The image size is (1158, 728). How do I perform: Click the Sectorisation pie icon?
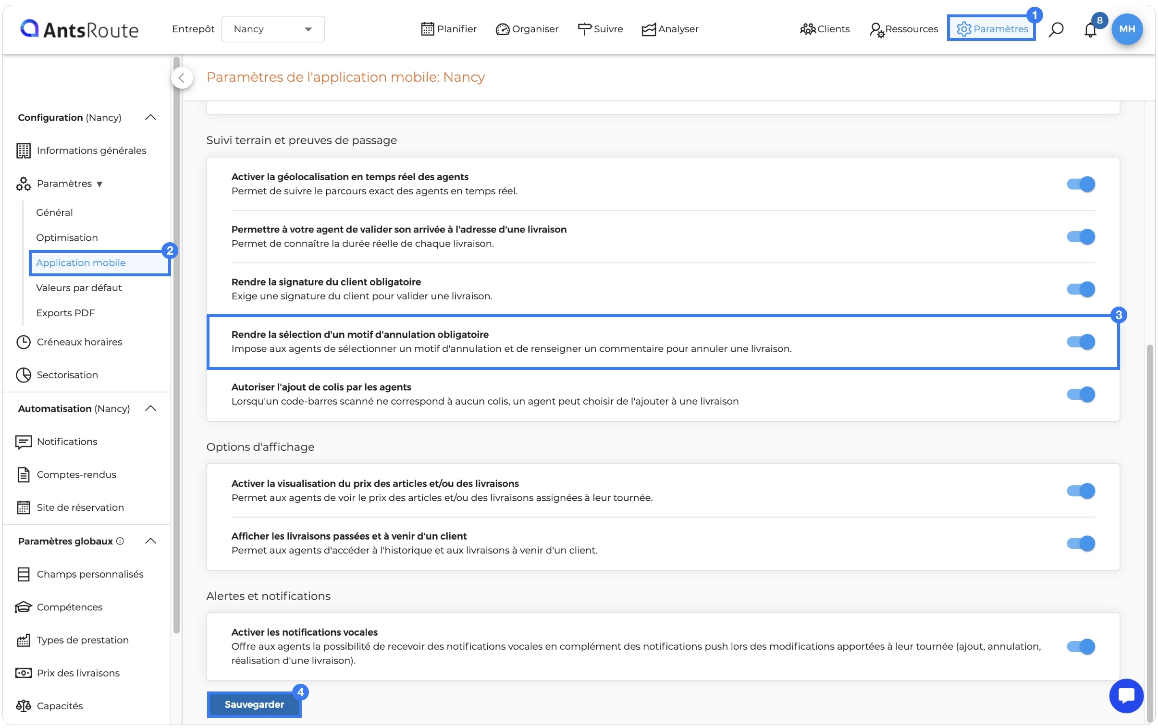click(x=23, y=375)
